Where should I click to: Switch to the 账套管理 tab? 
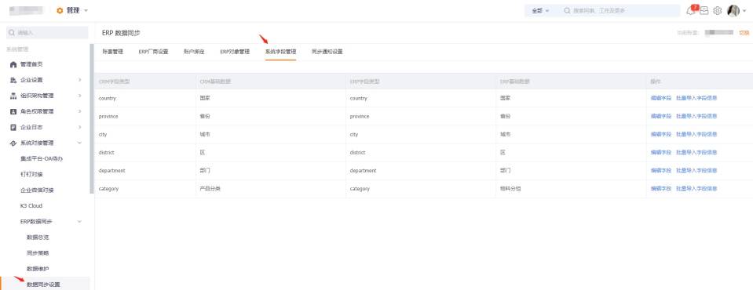point(113,52)
